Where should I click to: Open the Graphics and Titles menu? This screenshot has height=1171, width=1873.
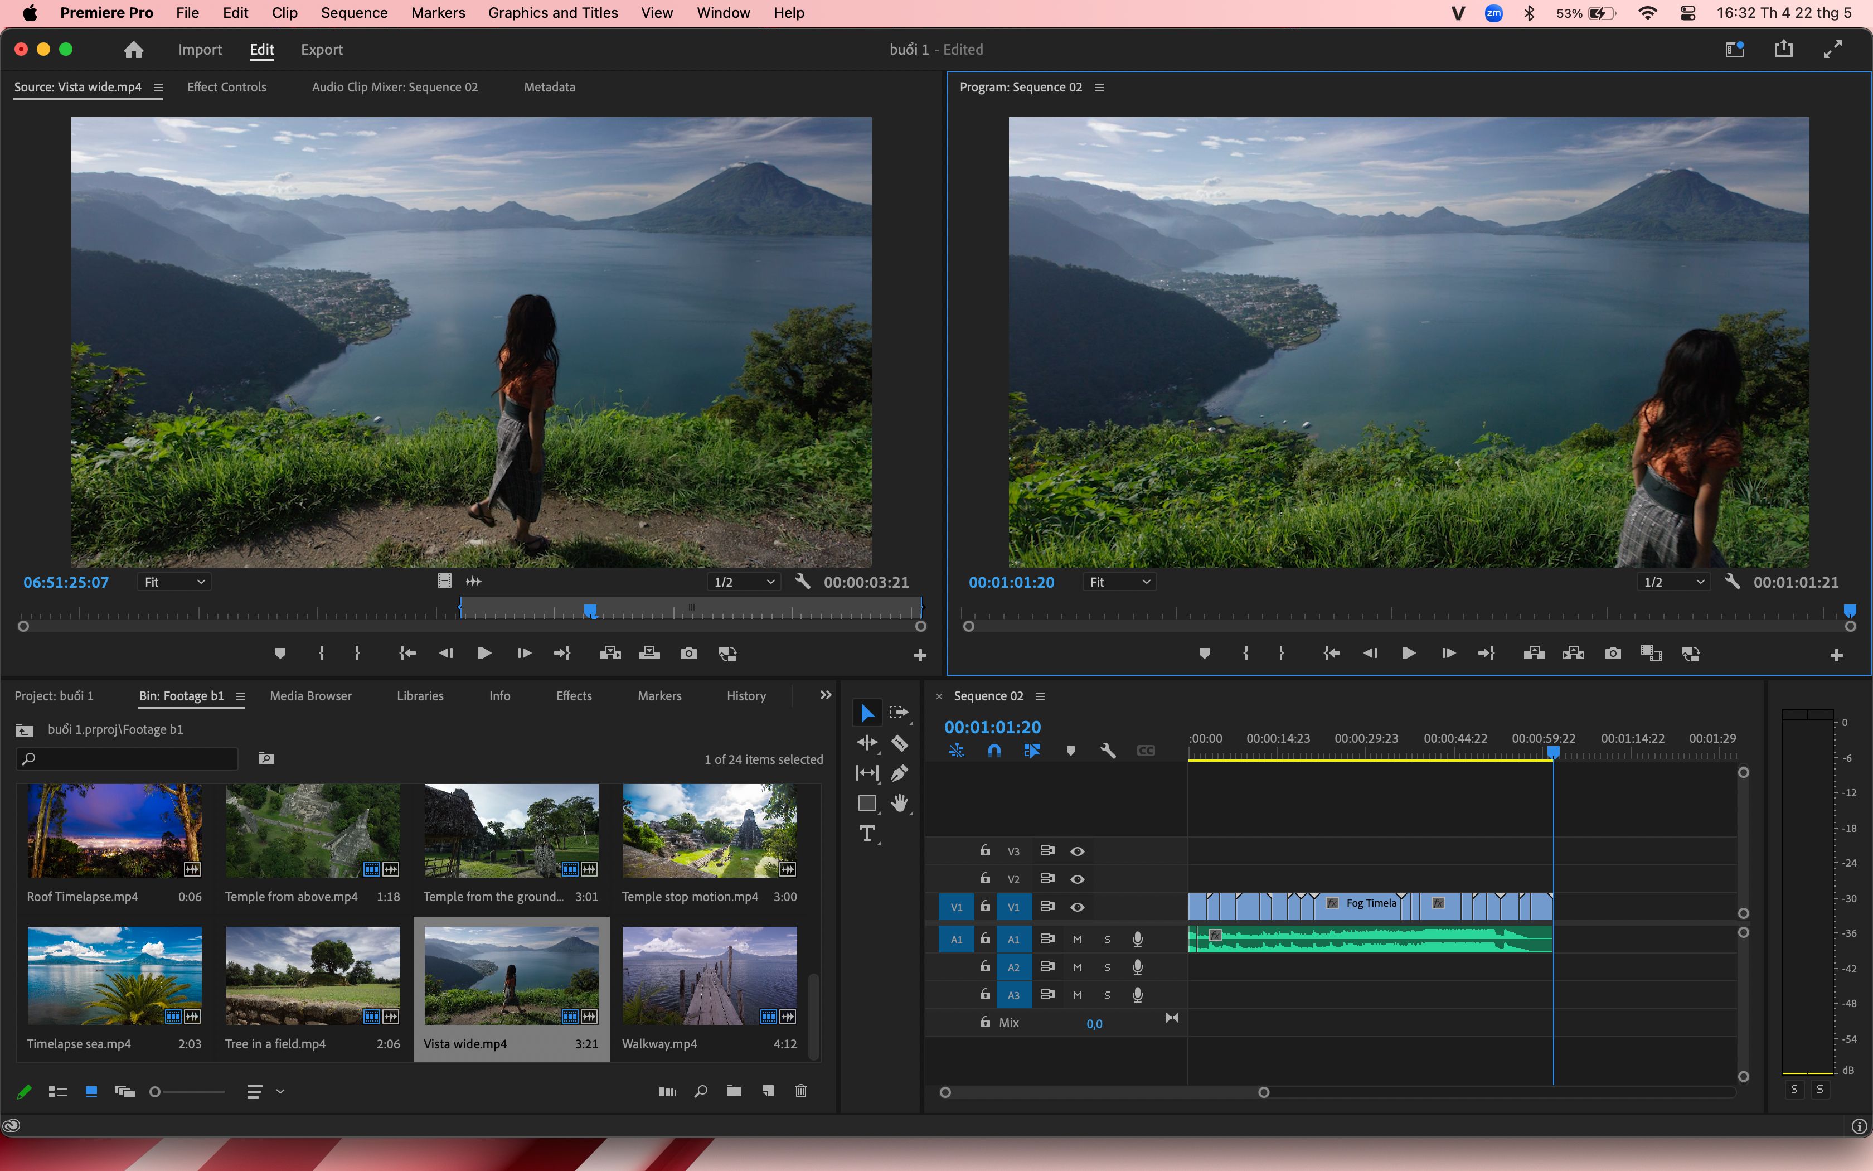pyautogui.click(x=552, y=12)
